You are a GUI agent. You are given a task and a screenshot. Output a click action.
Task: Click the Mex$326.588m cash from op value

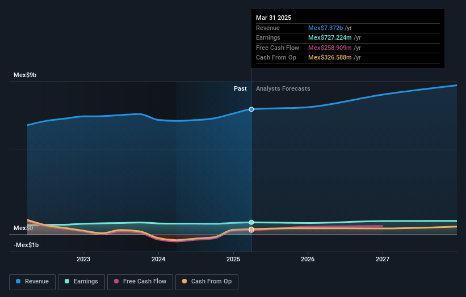coord(330,58)
